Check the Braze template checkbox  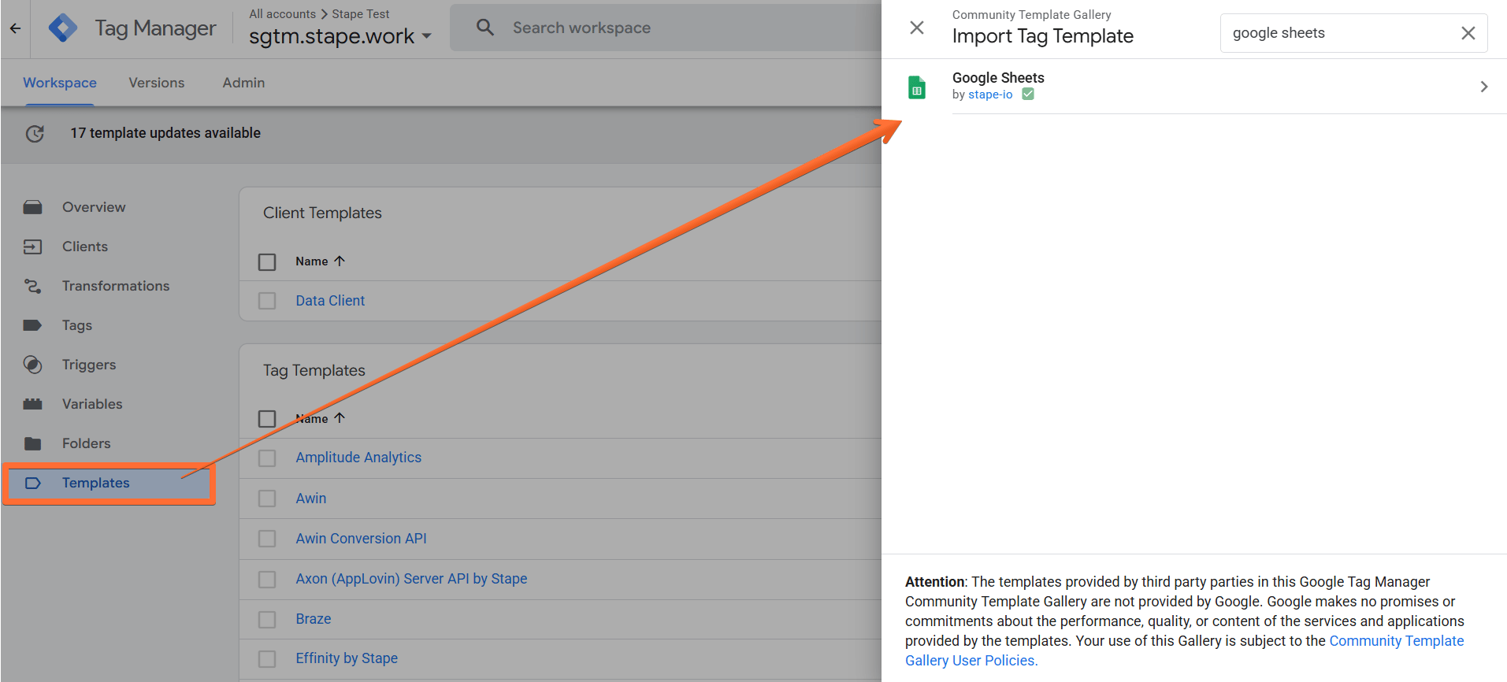tap(267, 620)
